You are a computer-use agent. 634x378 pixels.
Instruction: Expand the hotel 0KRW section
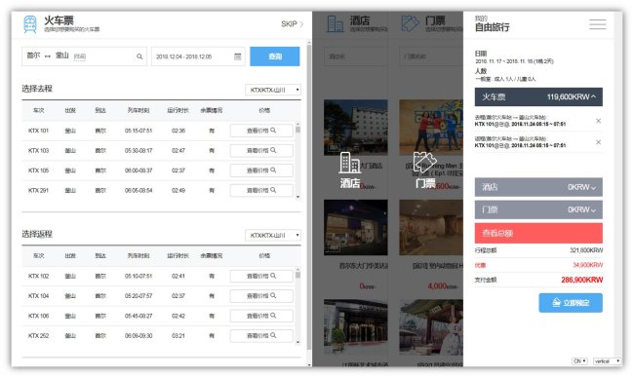(538, 187)
